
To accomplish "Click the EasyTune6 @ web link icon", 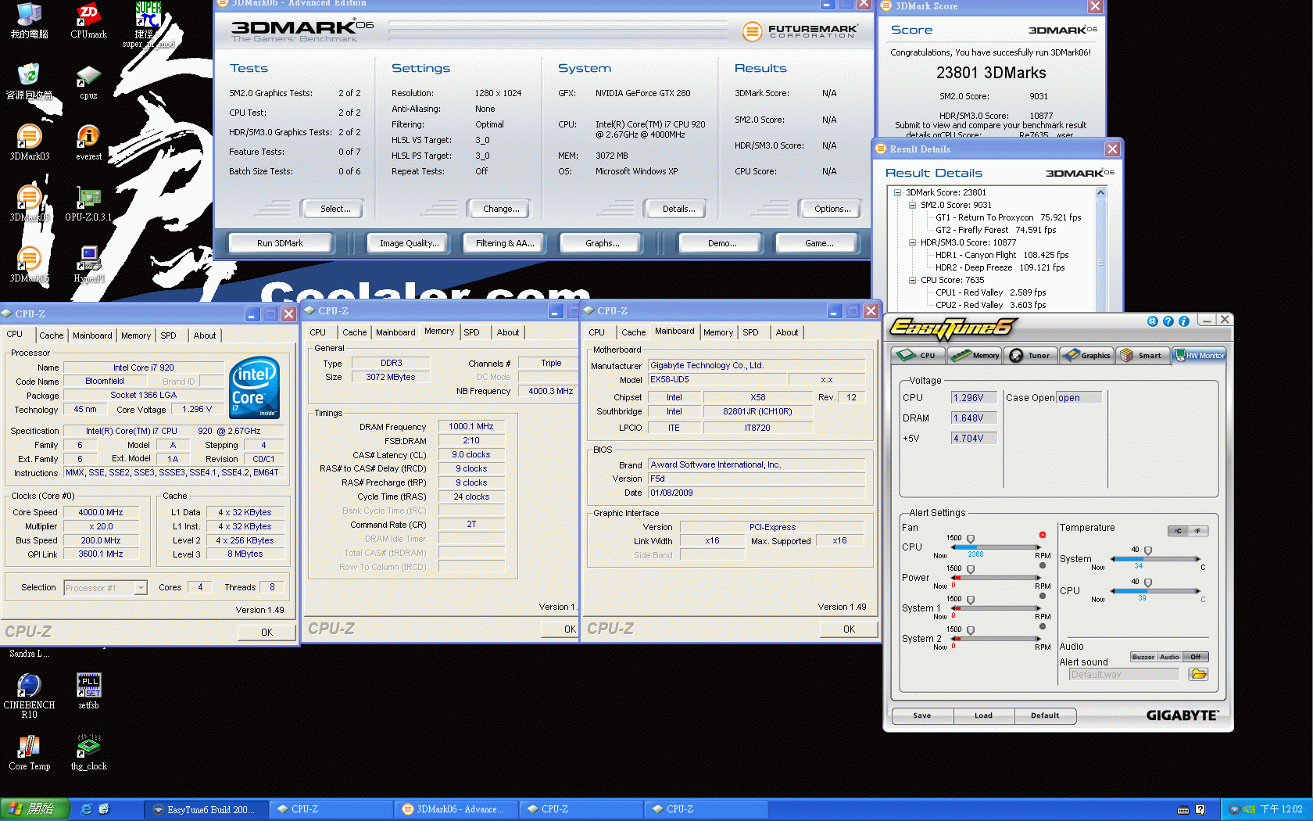I will [1152, 321].
